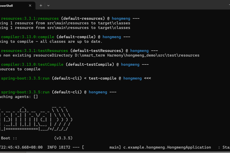Click 'spring-boot:3.3.5:run' on the test-compile line
230x153 pixels.
(25, 78)
